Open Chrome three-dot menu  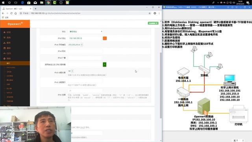(159, 13)
